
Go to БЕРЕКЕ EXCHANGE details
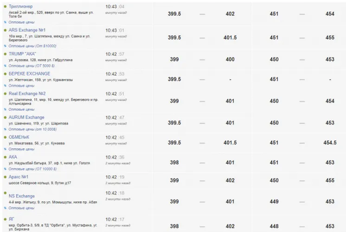point(29,73)
